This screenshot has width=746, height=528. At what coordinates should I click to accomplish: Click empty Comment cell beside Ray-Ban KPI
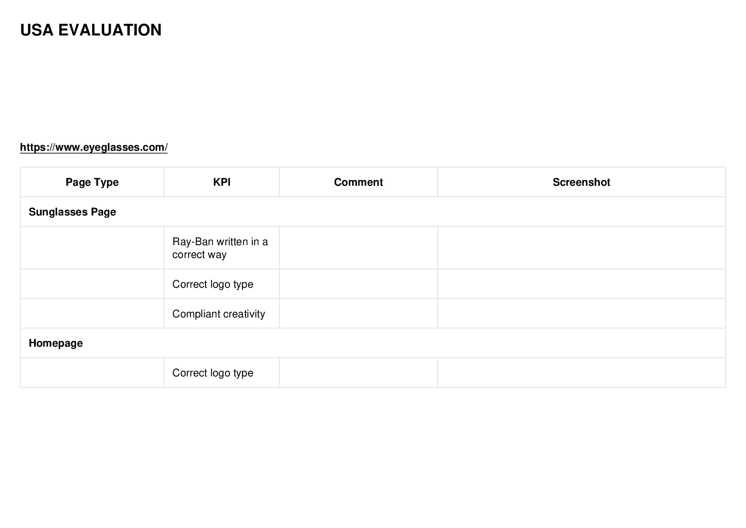(358, 248)
